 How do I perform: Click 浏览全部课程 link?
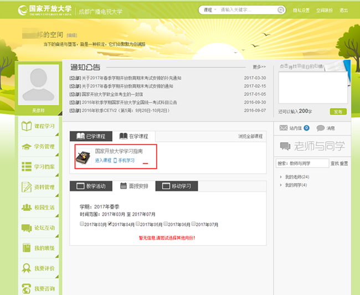[x=250, y=136]
